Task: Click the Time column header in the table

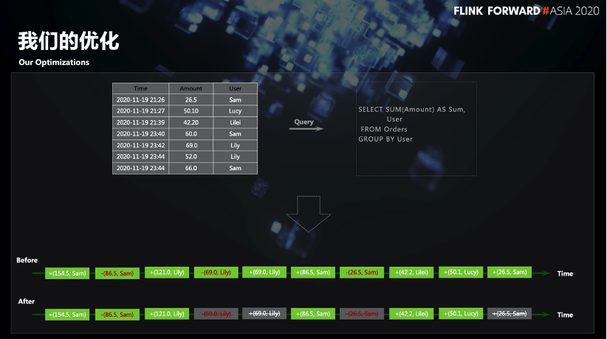Action: tap(140, 88)
